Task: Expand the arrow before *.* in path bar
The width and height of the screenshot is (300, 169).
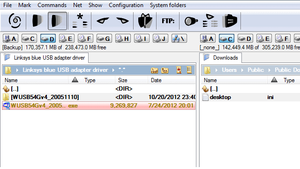Action: click(x=113, y=70)
